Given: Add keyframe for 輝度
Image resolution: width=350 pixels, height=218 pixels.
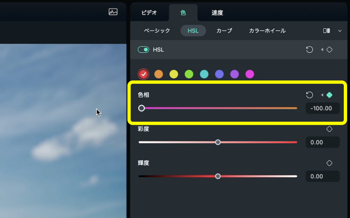Looking at the screenshot, I should [x=329, y=163].
